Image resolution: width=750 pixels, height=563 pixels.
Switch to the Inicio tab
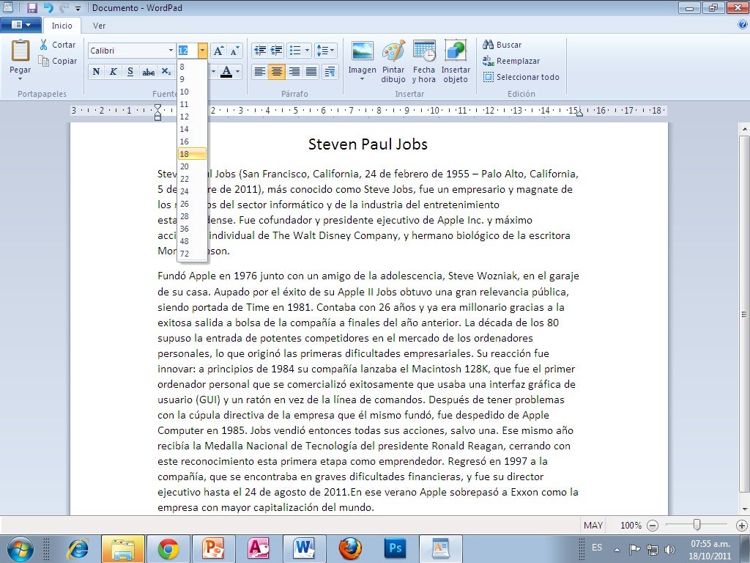pos(62,26)
